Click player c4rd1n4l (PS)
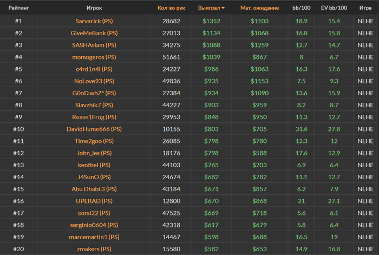 point(94,69)
